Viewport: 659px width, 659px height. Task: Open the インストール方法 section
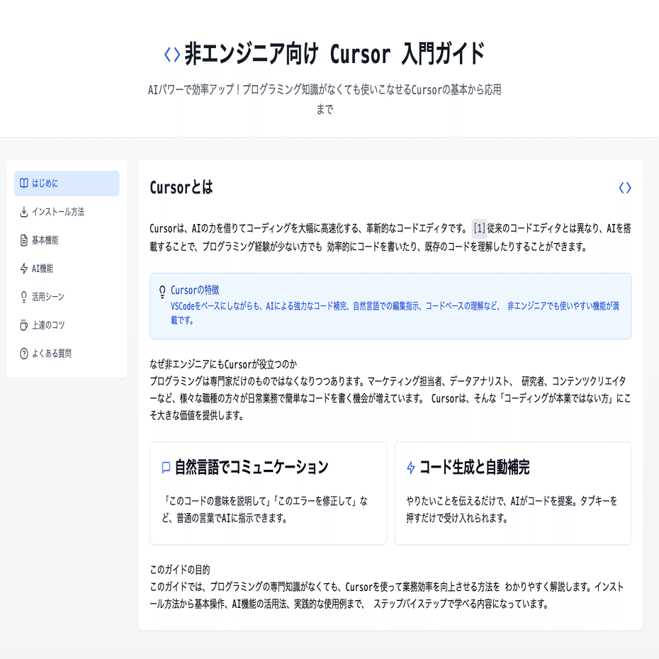59,212
